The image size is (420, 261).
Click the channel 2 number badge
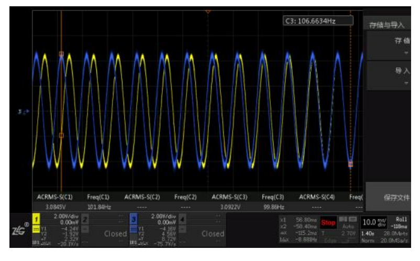click(x=85, y=217)
